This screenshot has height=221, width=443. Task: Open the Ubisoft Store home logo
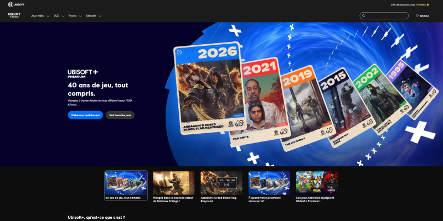click(x=14, y=15)
